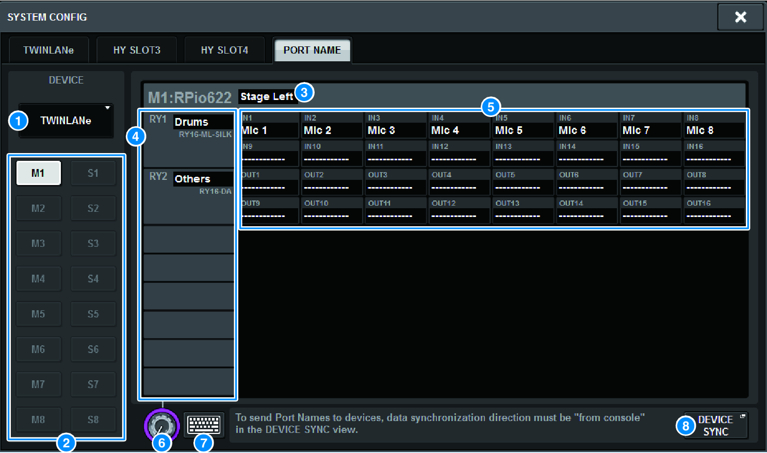
Task: Open the HY SLOT4 tab
Action: pyautogui.click(x=224, y=50)
